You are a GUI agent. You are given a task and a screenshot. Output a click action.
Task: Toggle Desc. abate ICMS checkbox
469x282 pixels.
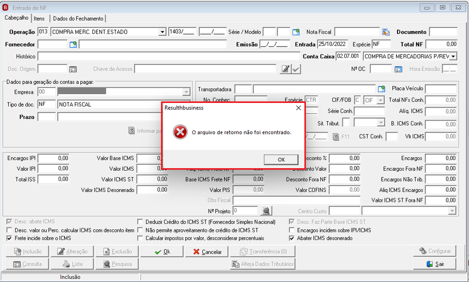coord(9,221)
